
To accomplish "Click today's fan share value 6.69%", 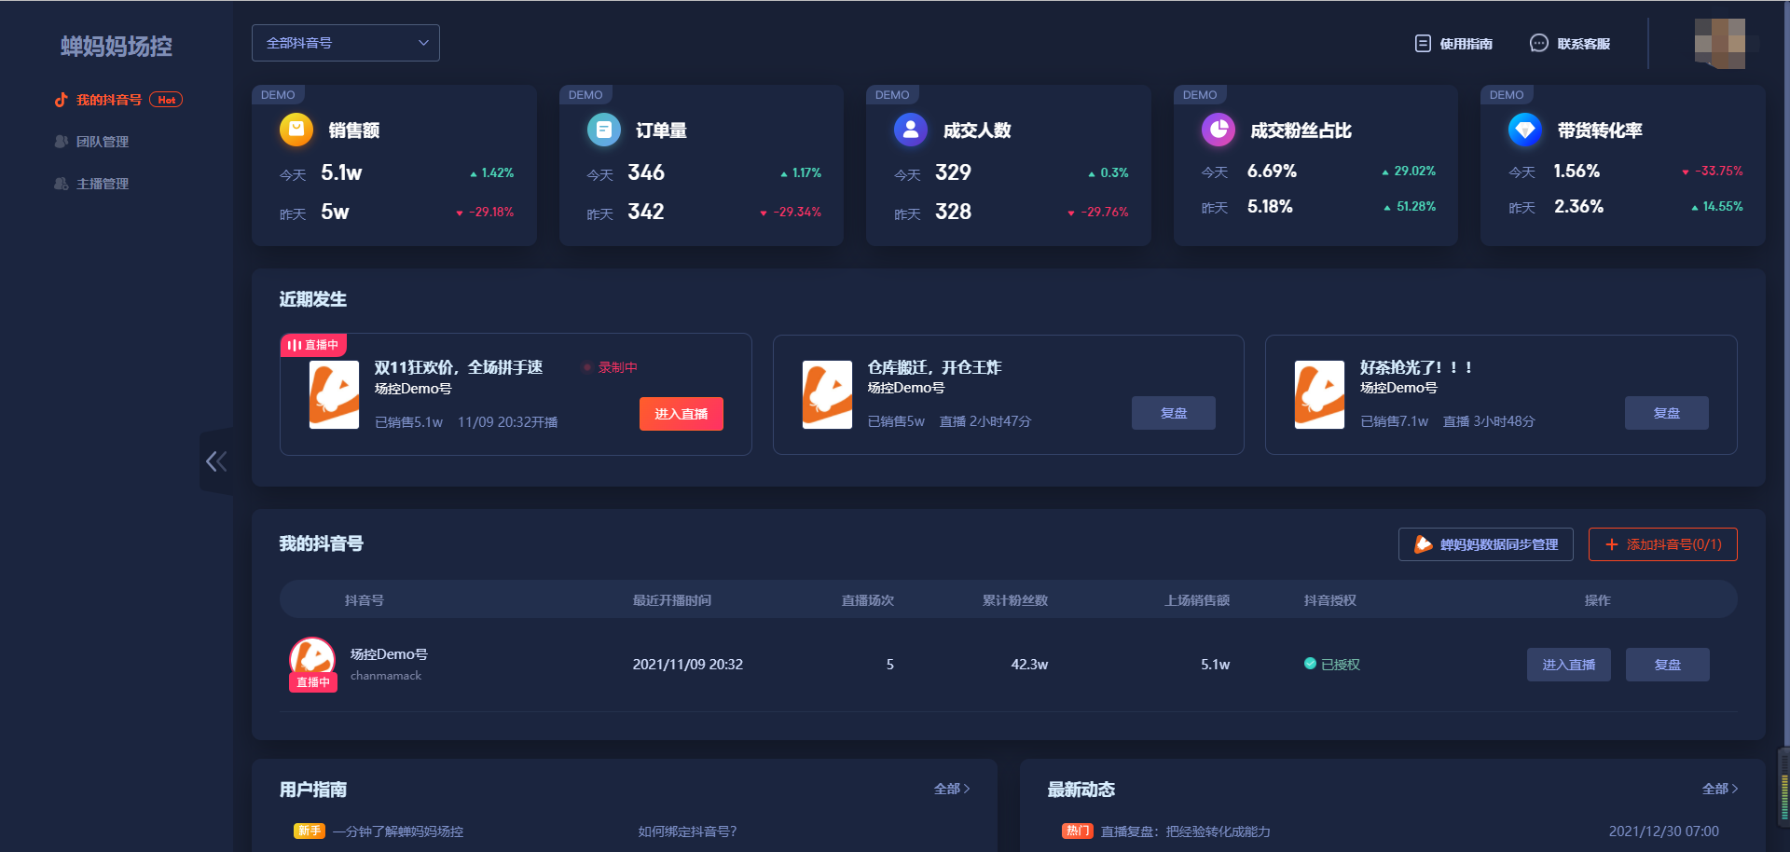I will click(1272, 171).
